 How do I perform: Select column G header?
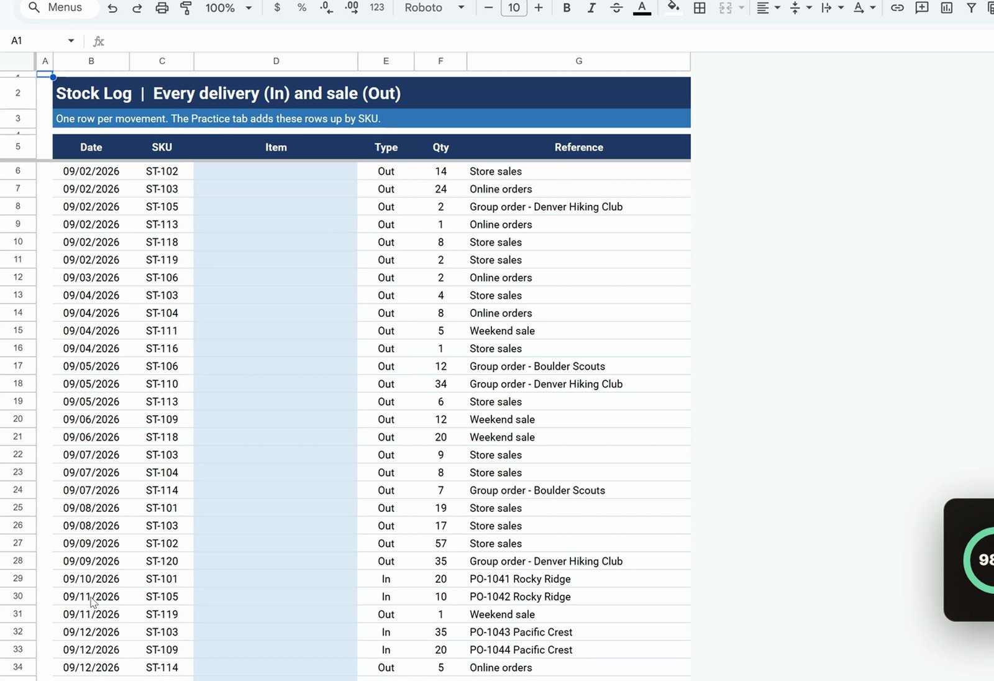click(x=578, y=61)
